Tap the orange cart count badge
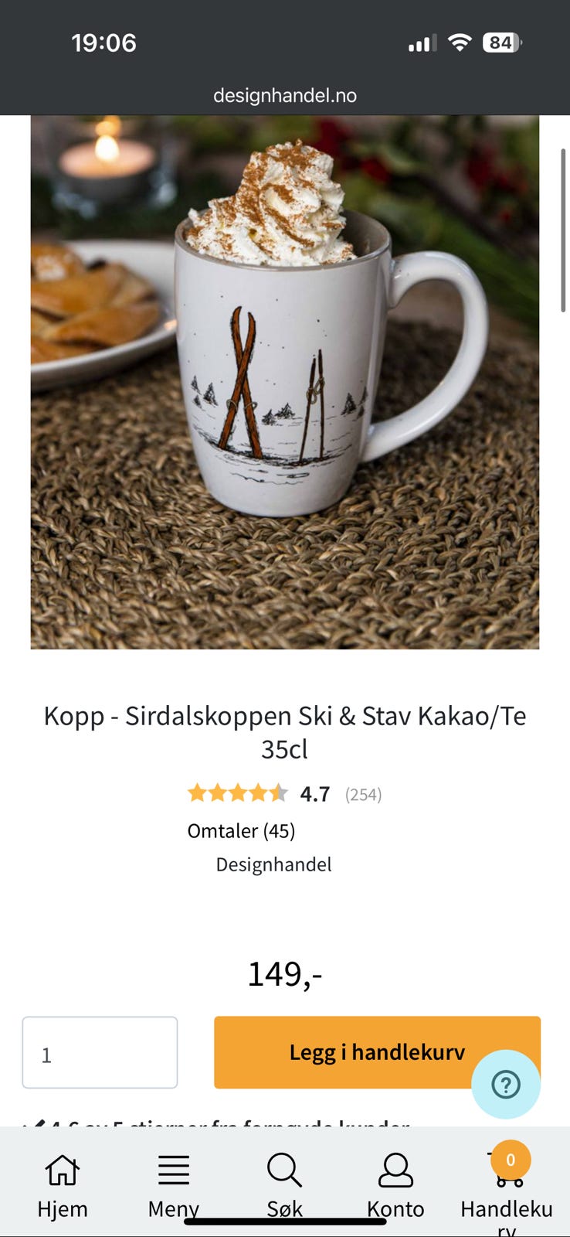Viewport: 570px width, 1237px height. click(511, 1160)
